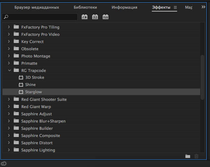Expand the FxFactory Pro Video folder
The width and height of the screenshot is (210, 167).
tap(9, 34)
